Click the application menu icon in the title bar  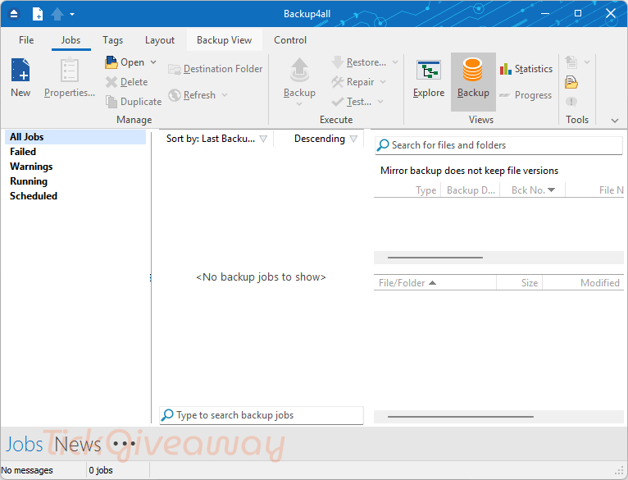coord(14,14)
